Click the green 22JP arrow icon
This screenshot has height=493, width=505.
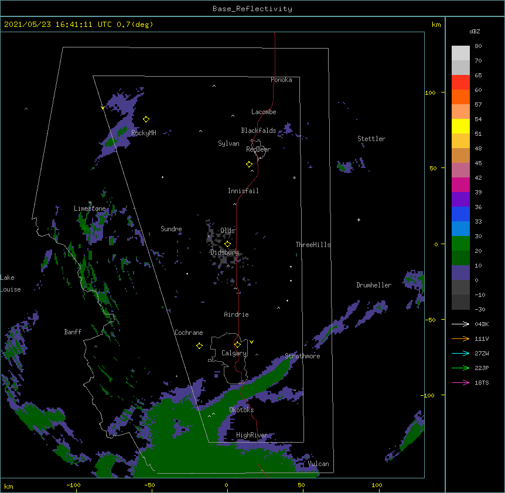coord(460,368)
